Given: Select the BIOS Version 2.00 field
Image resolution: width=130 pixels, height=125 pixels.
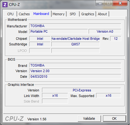Looking at the screenshot, I should coord(75,71).
